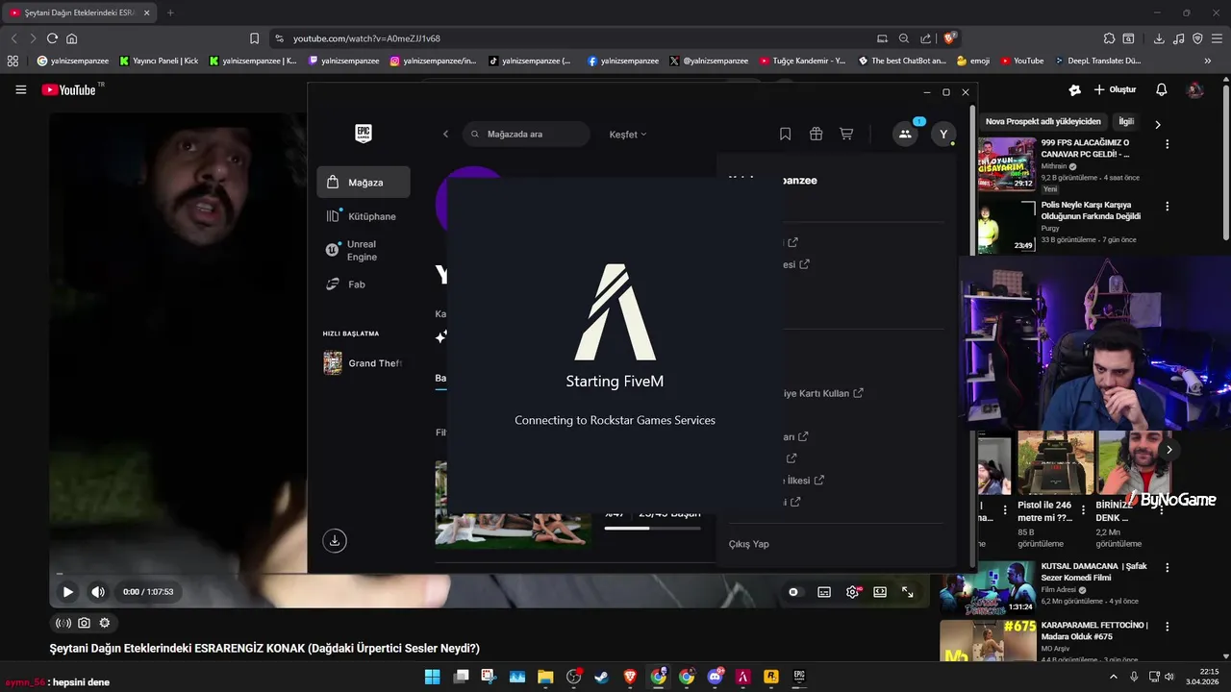Open Epic Games taskbar icon

(x=799, y=677)
